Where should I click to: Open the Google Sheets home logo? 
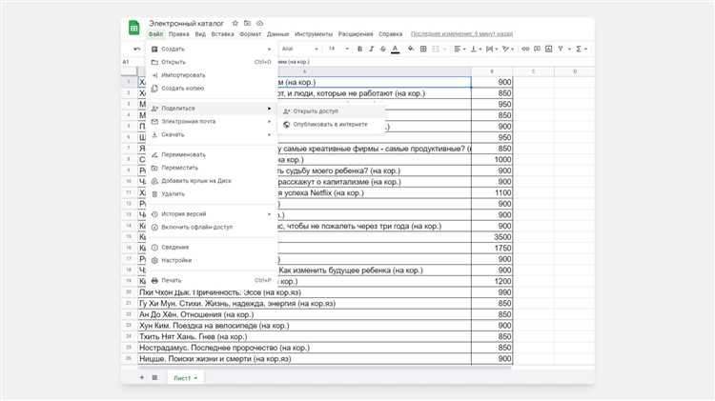[x=133, y=28]
